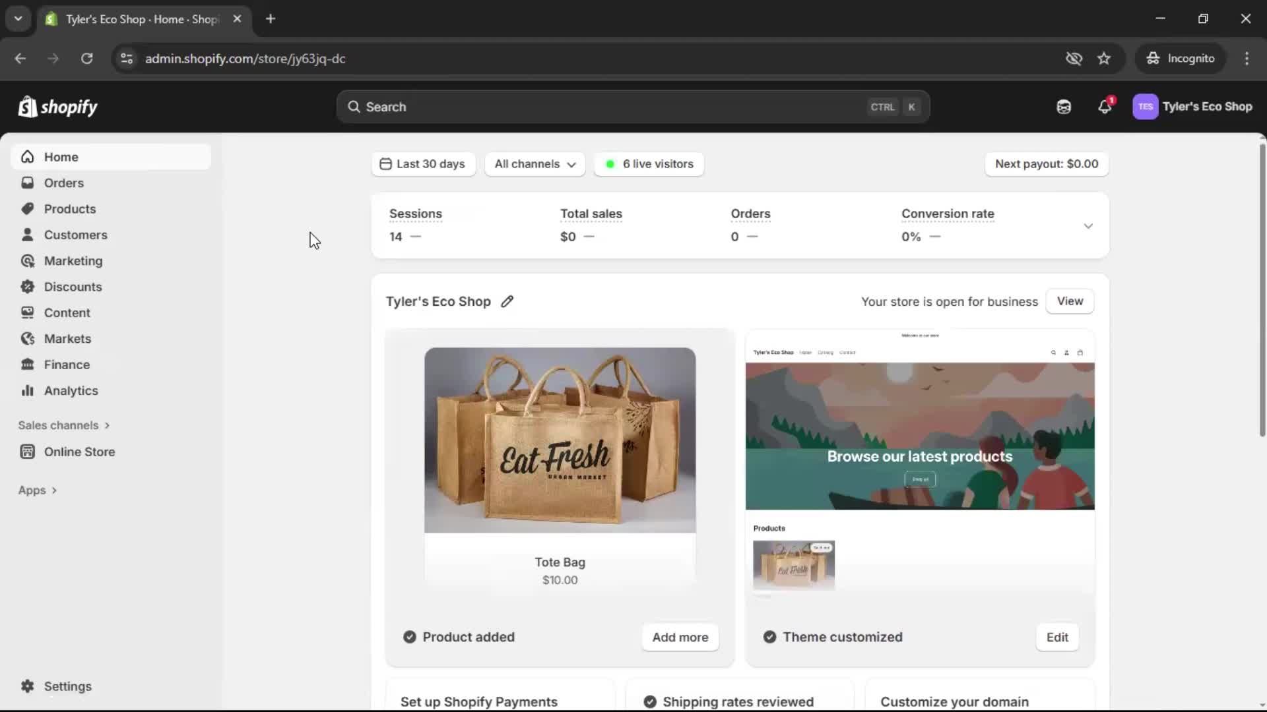Click the Online Store icon
The image size is (1267, 712).
point(28,452)
